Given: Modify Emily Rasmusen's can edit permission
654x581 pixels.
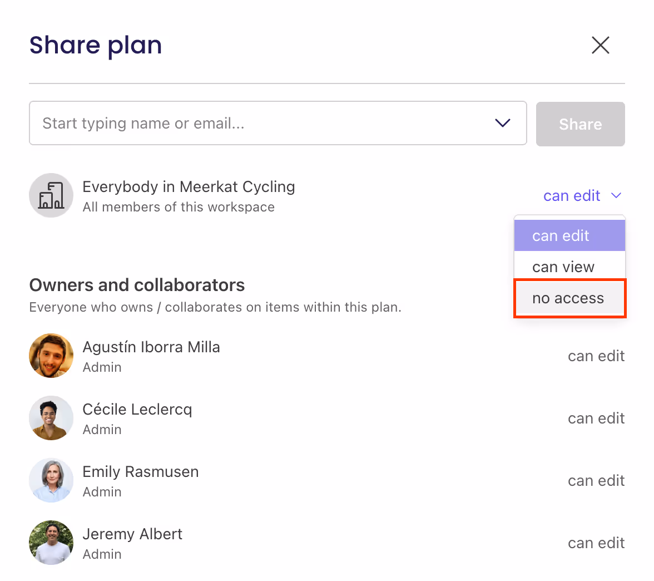Looking at the screenshot, I should point(596,480).
